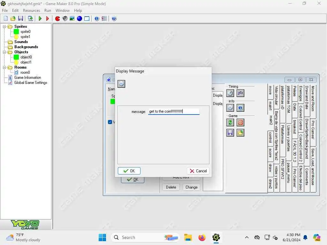327x245 pixels.
Task: Click the message text input field
Action: pyautogui.click(x=174, y=111)
